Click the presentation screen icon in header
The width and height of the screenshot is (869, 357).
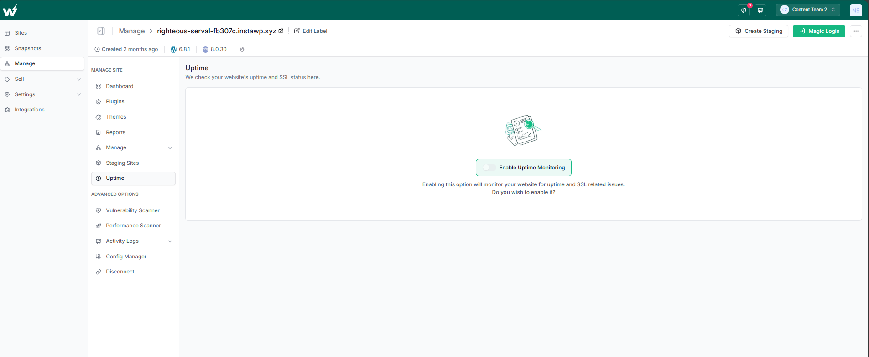coord(760,10)
